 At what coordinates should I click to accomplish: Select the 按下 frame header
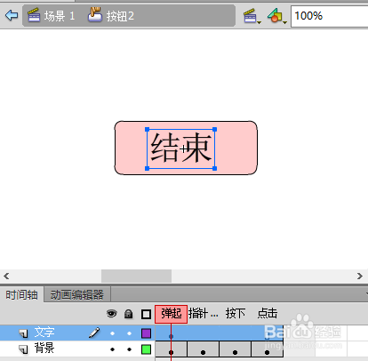pos(236,314)
